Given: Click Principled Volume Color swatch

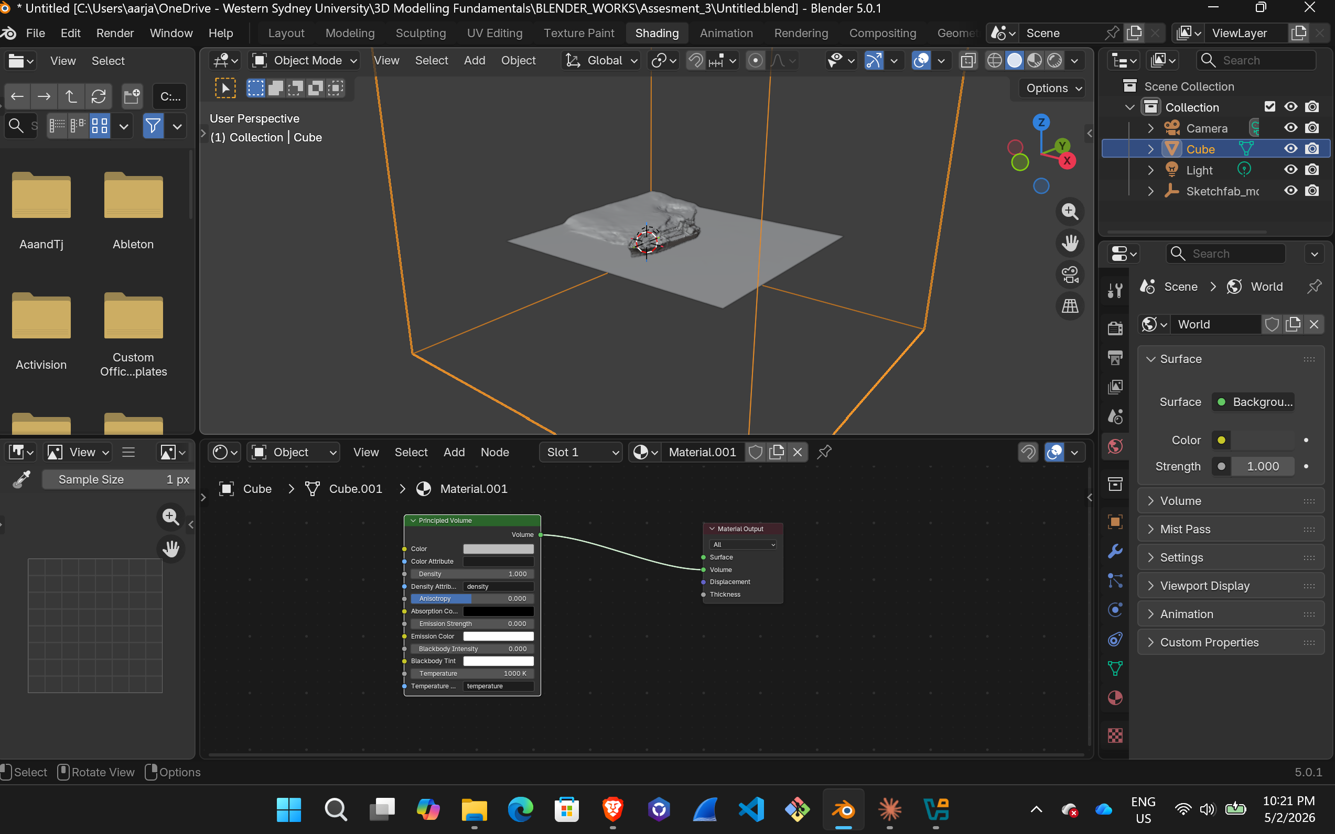Looking at the screenshot, I should [498, 549].
